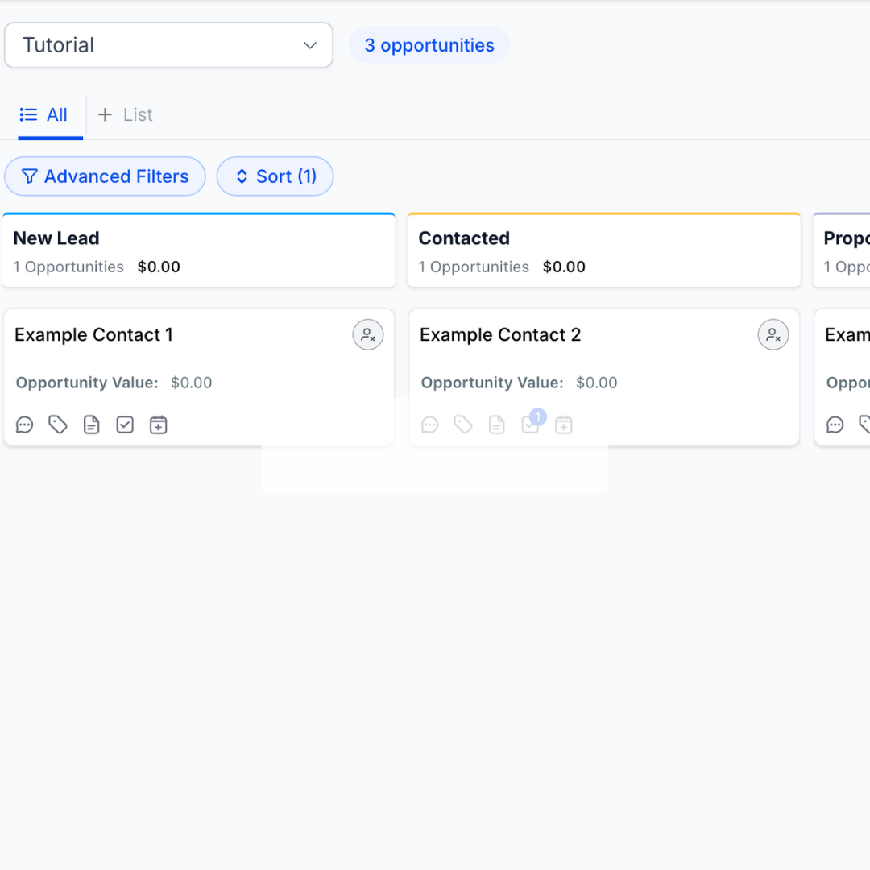Open task icon with badge on Example Contact 2
This screenshot has width=870, height=870.
pos(530,425)
